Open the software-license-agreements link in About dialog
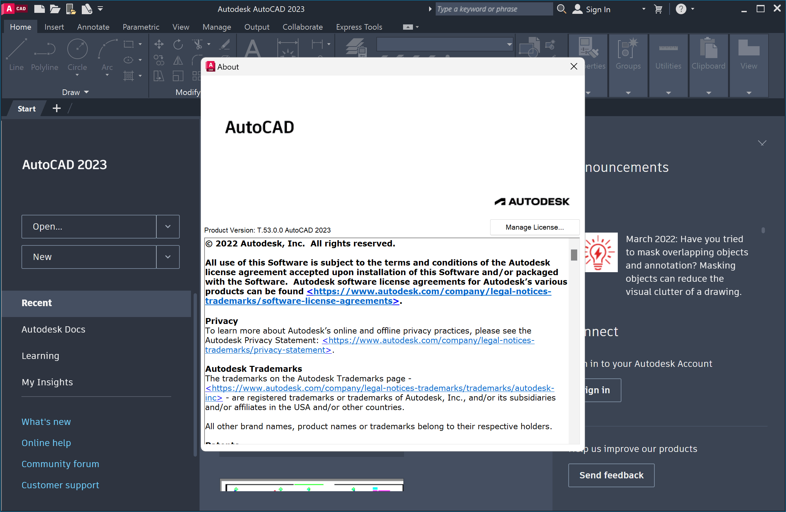Image resolution: width=786 pixels, height=512 pixels. [x=378, y=296]
